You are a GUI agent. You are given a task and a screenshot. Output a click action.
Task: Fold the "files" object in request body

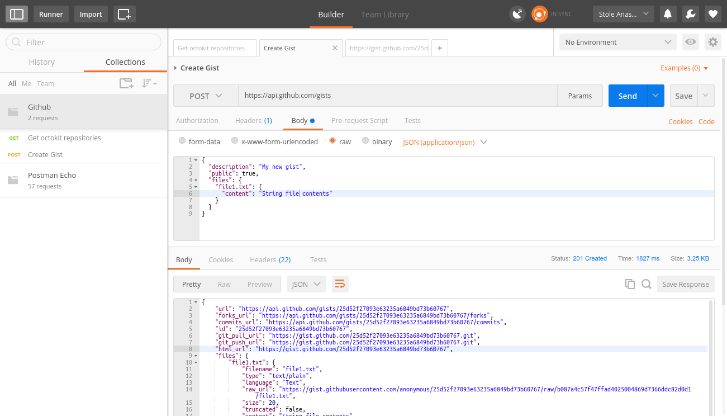196,180
